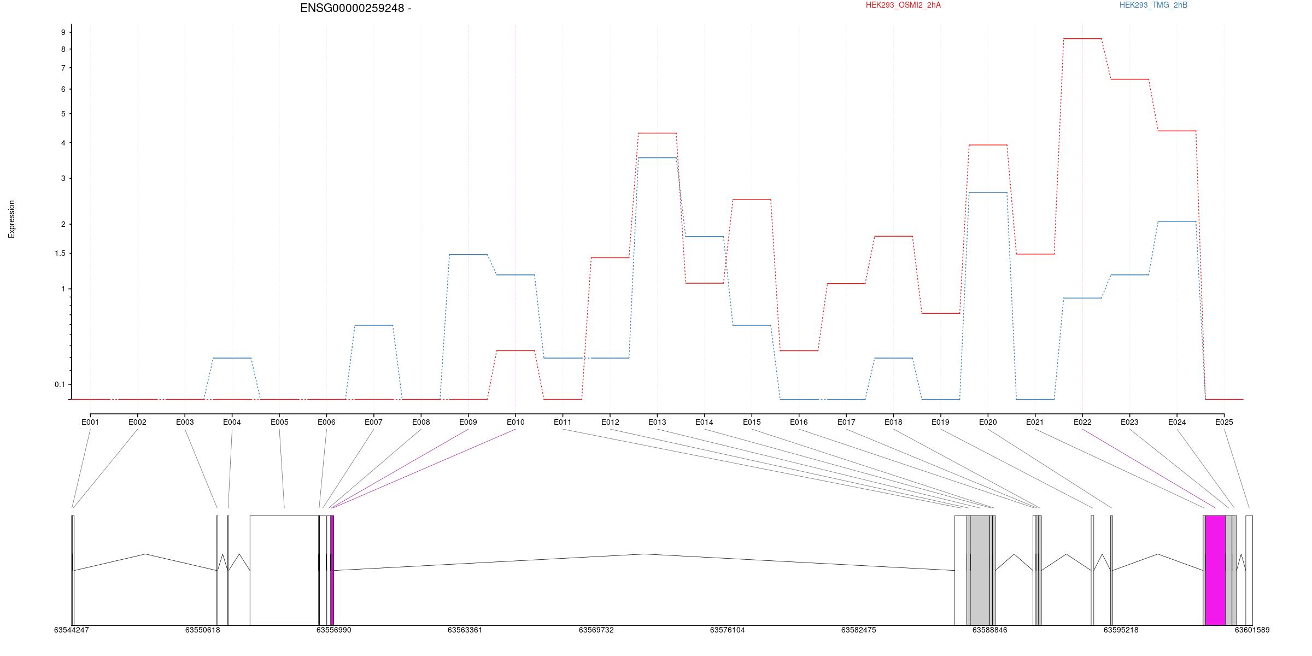Click exon label E006
Viewport: 1312px width, 656px height.
coord(326,422)
